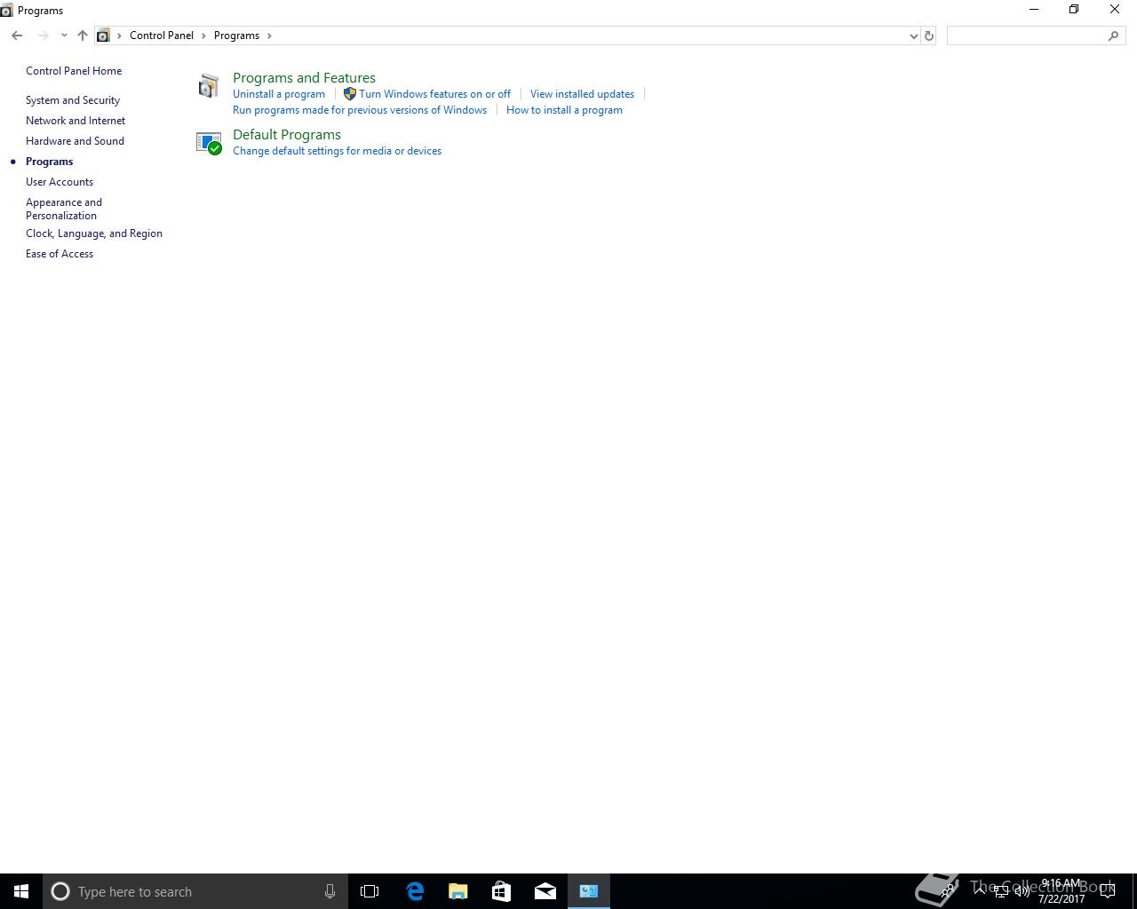This screenshot has height=909, width=1137.
Task: Click the clock showing 9:16 AM
Action: [x=1061, y=891]
